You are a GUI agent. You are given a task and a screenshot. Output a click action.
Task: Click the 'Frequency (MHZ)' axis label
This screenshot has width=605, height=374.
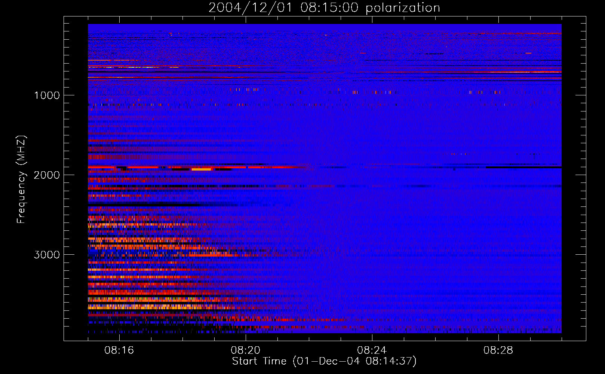point(21,180)
